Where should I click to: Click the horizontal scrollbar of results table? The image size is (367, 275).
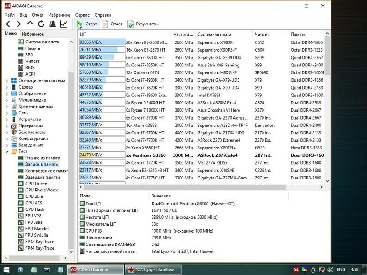pos(184,187)
